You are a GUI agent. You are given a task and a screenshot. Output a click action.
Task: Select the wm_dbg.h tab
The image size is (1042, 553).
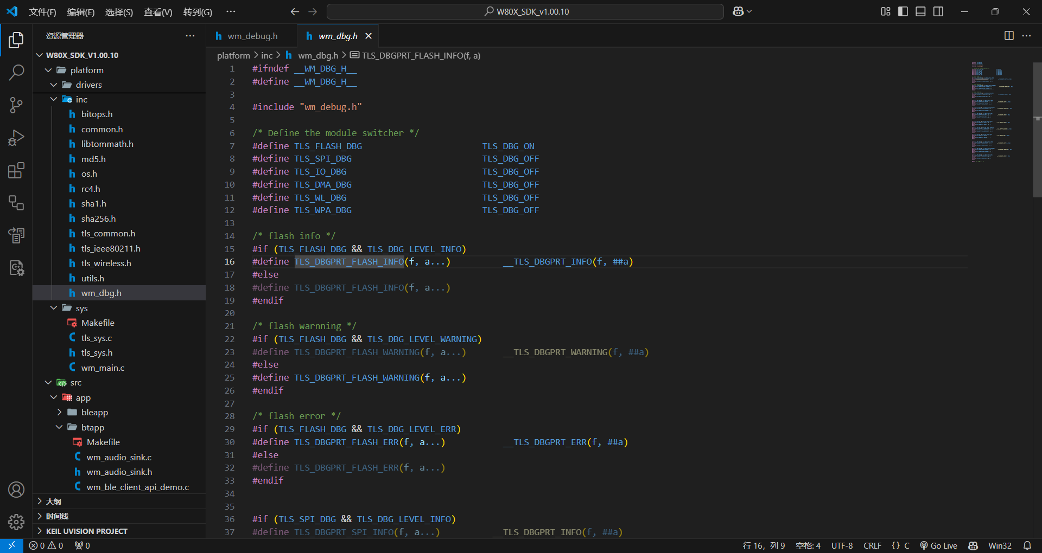point(337,36)
